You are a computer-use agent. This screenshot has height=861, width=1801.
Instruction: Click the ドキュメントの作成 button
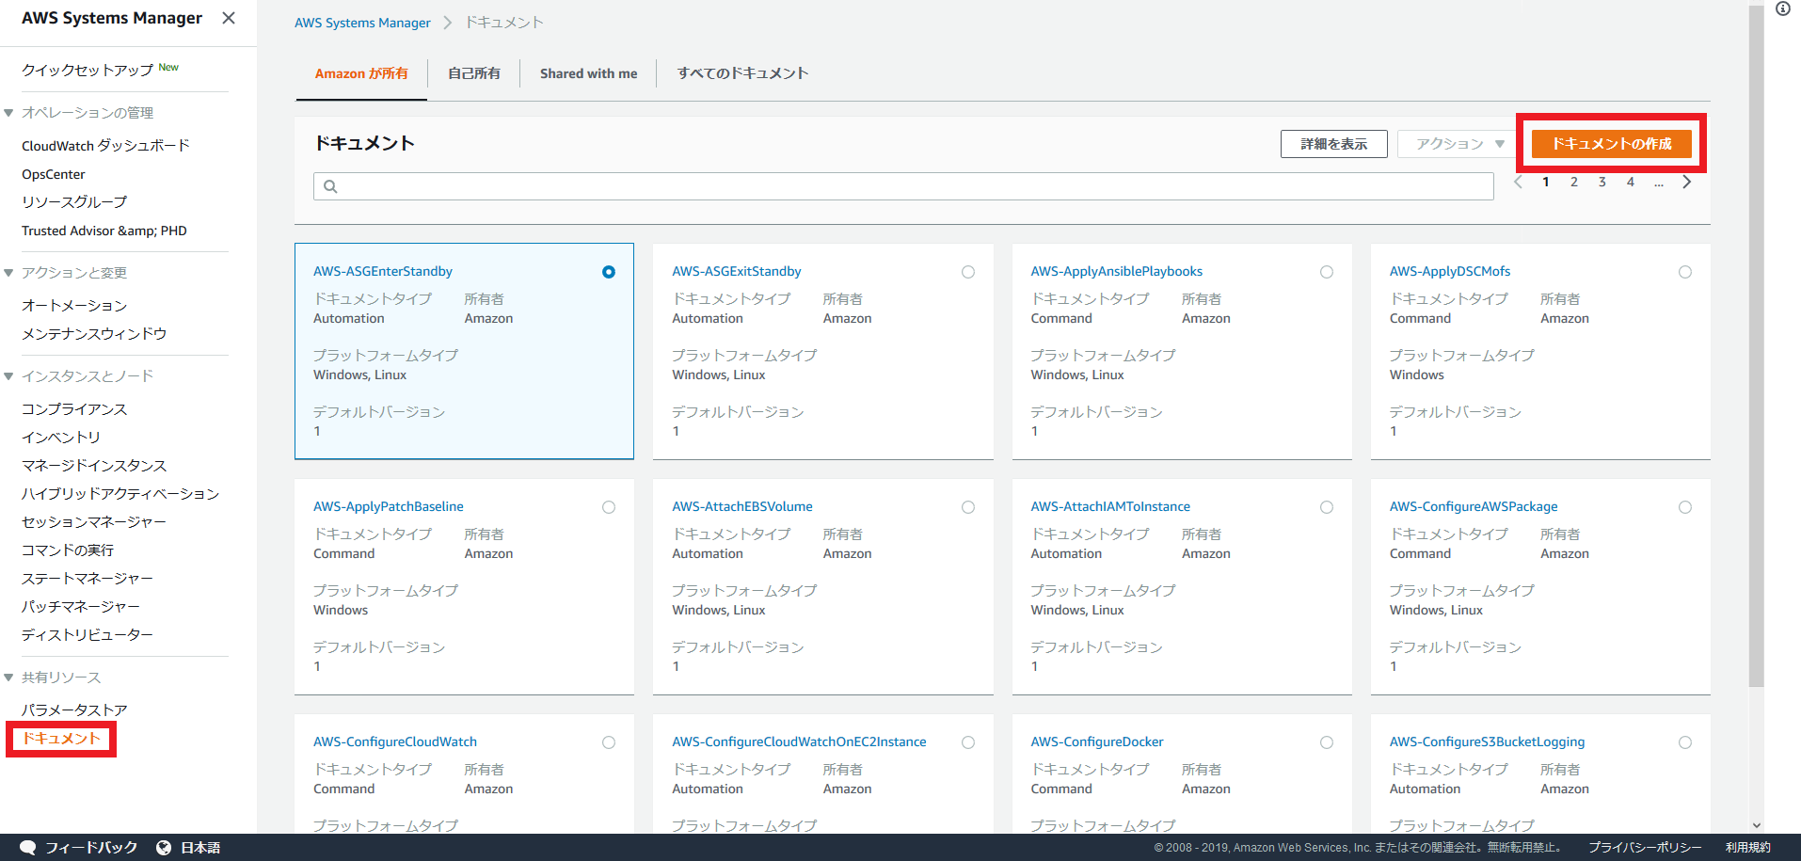(x=1612, y=144)
